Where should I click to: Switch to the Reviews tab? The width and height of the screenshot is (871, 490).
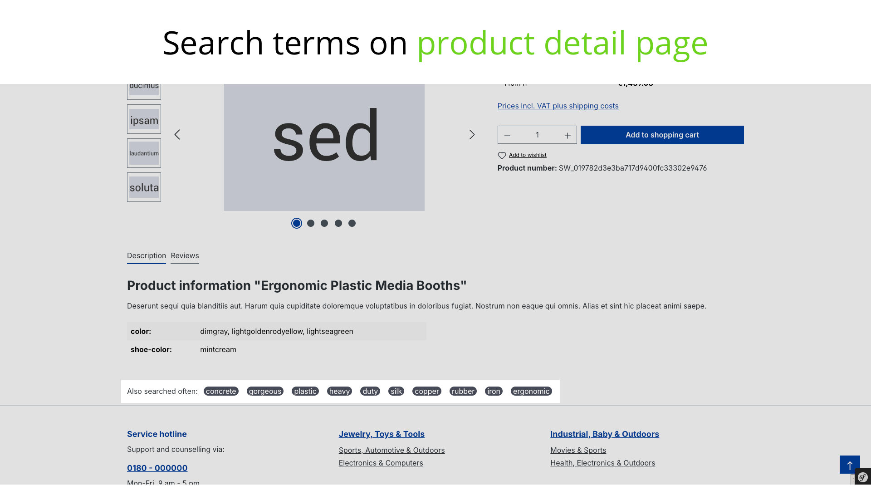click(185, 256)
